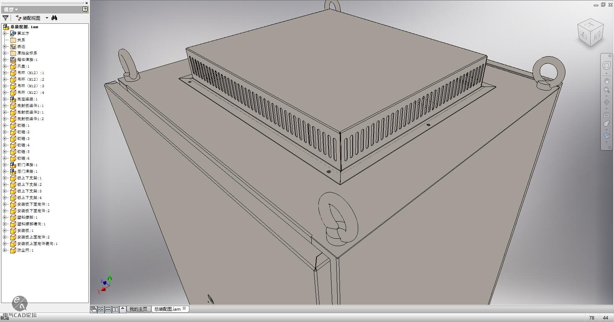Select 前门焊接:1 in the model tree

click(27, 165)
